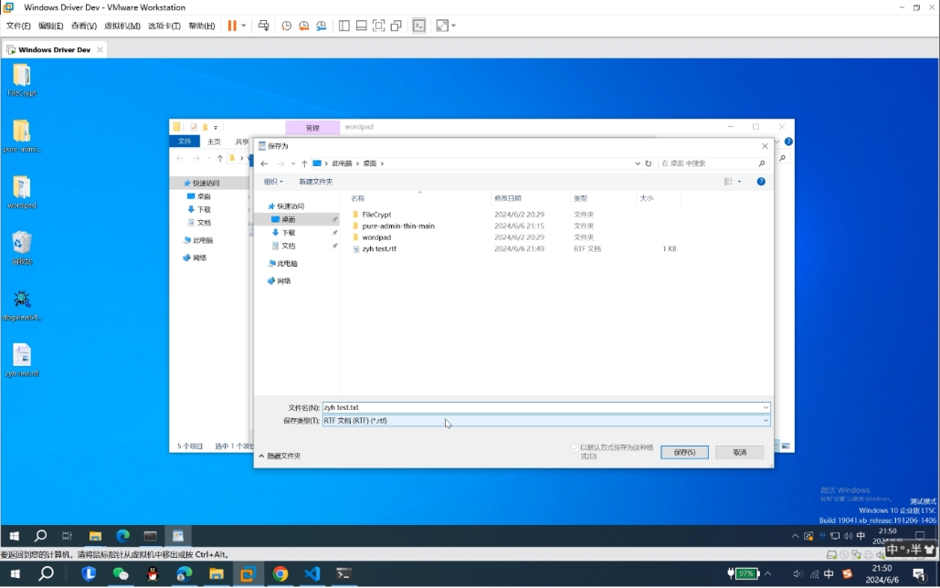The width and height of the screenshot is (940, 588).
Task: Enter VMware full screen mode icon
Action: 378,26
